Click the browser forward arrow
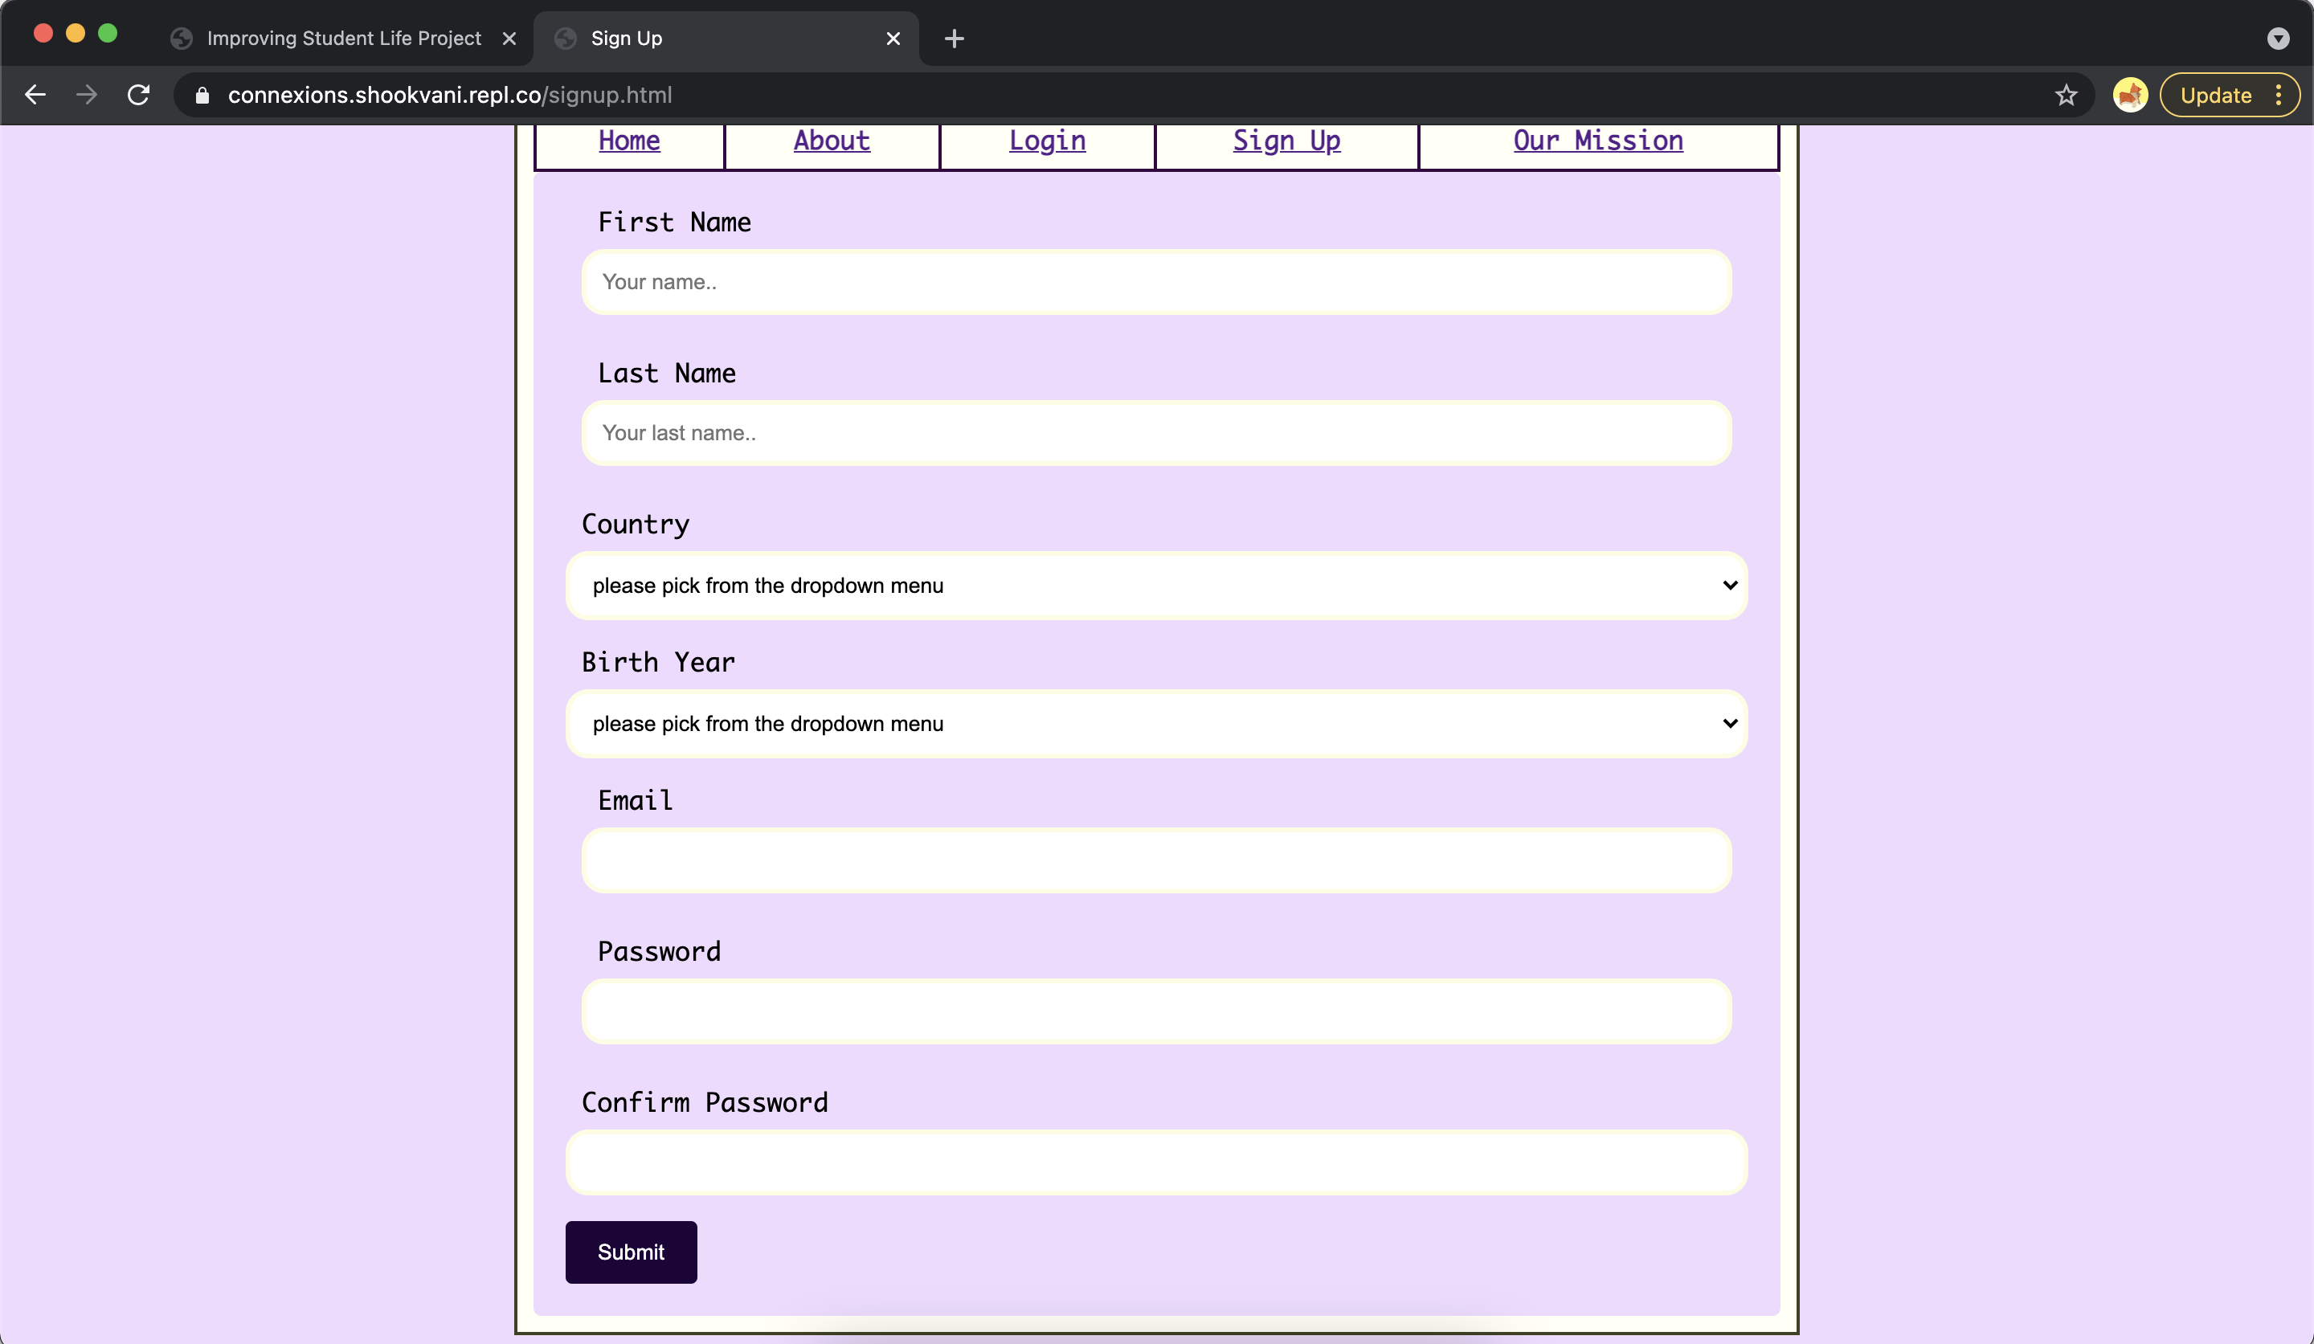The height and width of the screenshot is (1344, 2314). (x=86, y=95)
